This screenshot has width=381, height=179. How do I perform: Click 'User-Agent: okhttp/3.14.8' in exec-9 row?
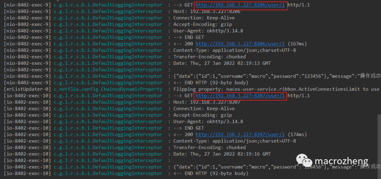point(208,31)
